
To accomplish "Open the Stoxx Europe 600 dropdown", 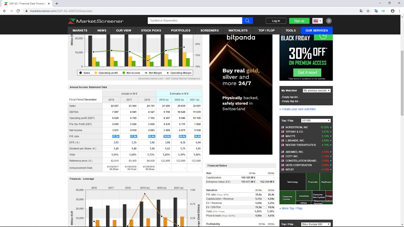I will pos(316,224).
